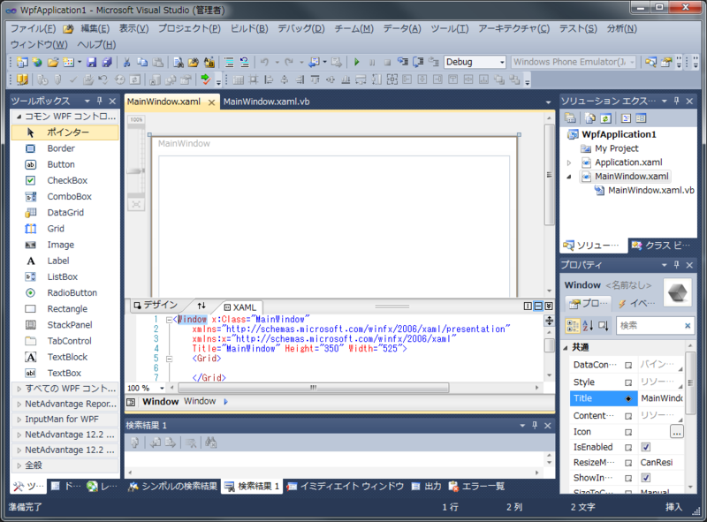Collapse MainWindow.xaml node in solution tree
707x522 pixels.
(x=569, y=177)
